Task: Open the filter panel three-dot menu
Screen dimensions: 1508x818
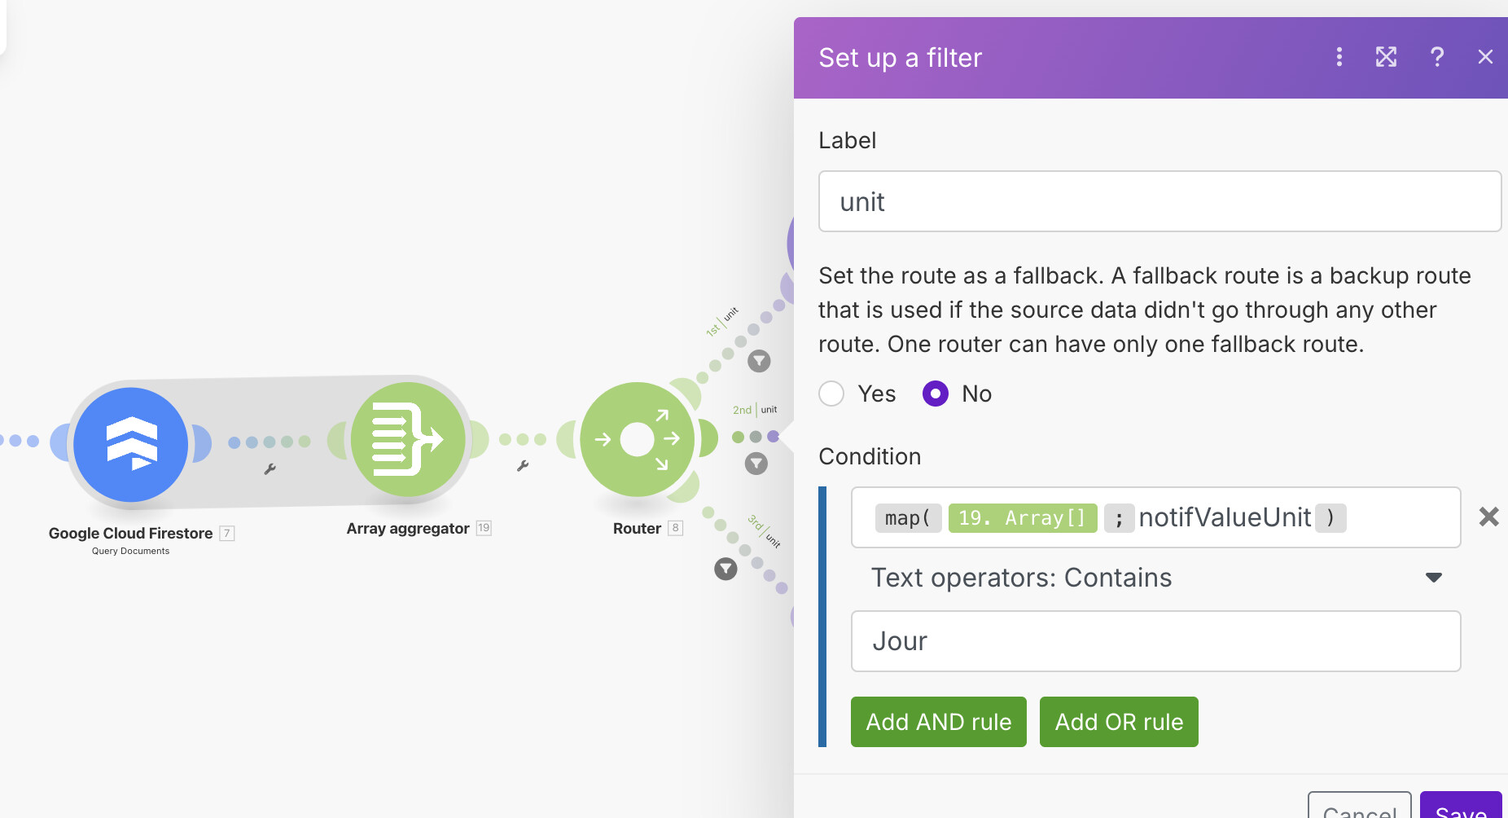Action: pyautogui.click(x=1339, y=57)
